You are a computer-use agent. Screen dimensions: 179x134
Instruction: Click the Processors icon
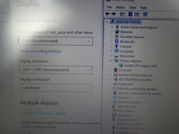[114, 115]
